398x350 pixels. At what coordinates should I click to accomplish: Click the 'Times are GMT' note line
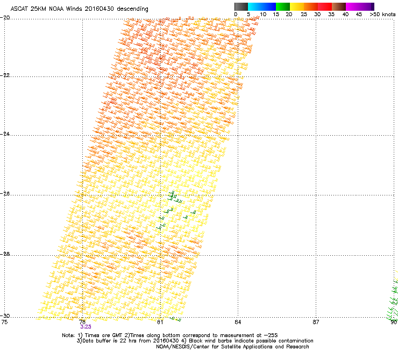click(170, 335)
